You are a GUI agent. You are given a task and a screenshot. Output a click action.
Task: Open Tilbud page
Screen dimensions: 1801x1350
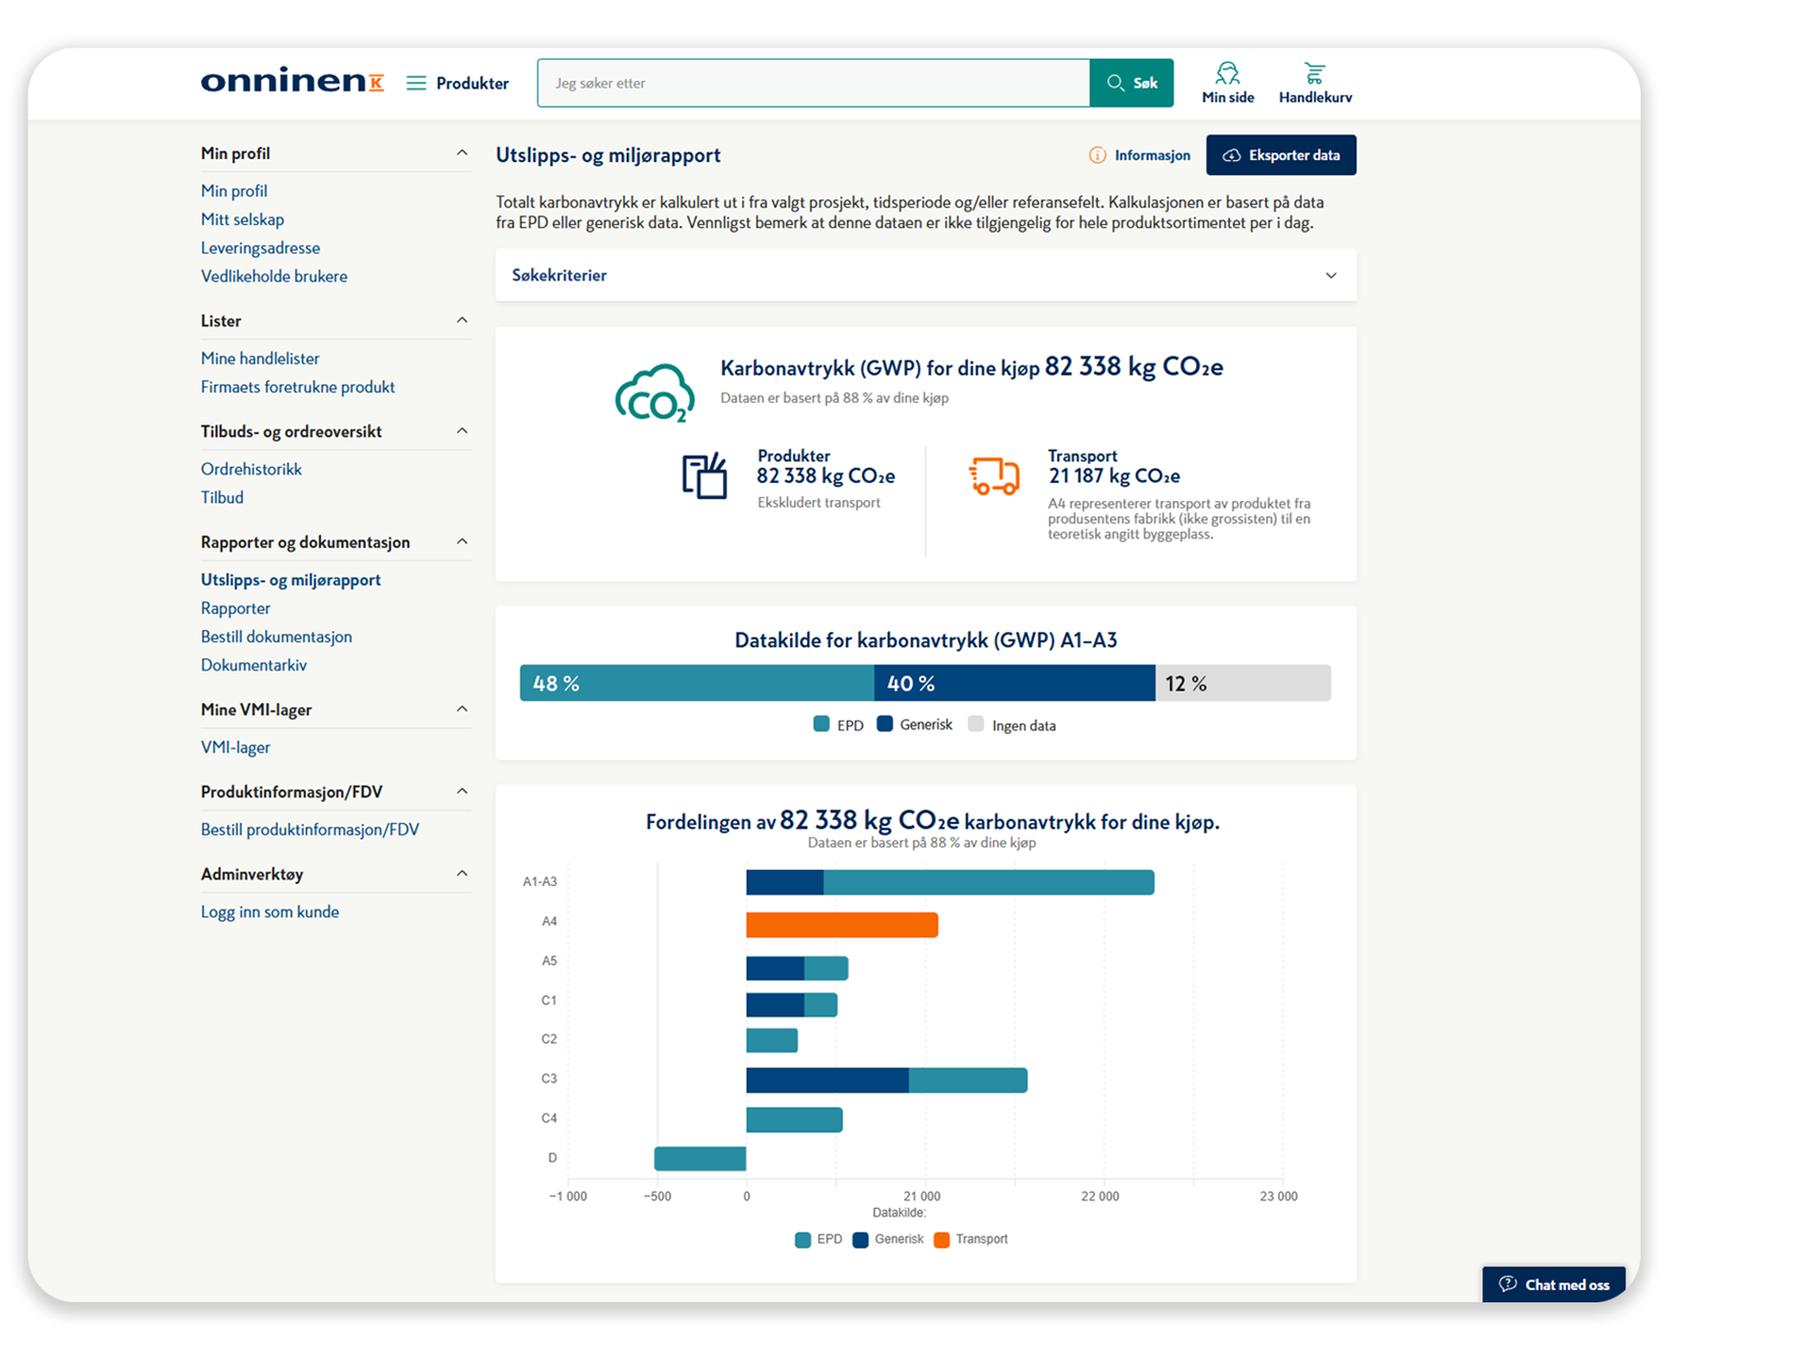pos(222,497)
